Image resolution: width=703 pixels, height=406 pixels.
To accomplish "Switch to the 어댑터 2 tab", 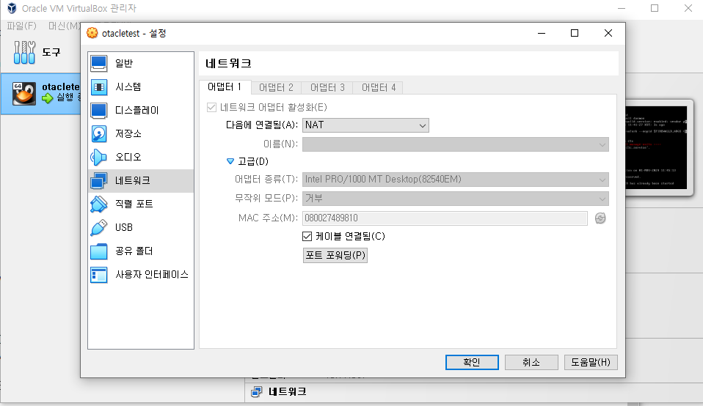I will click(276, 88).
